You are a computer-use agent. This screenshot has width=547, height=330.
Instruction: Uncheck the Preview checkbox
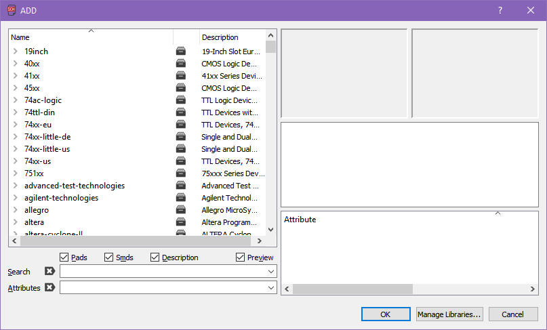coord(241,257)
